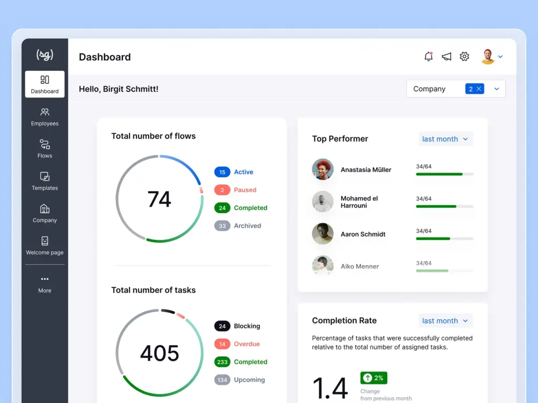Expand the More options in the sidebar
The width and height of the screenshot is (538, 403).
click(x=44, y=285)
